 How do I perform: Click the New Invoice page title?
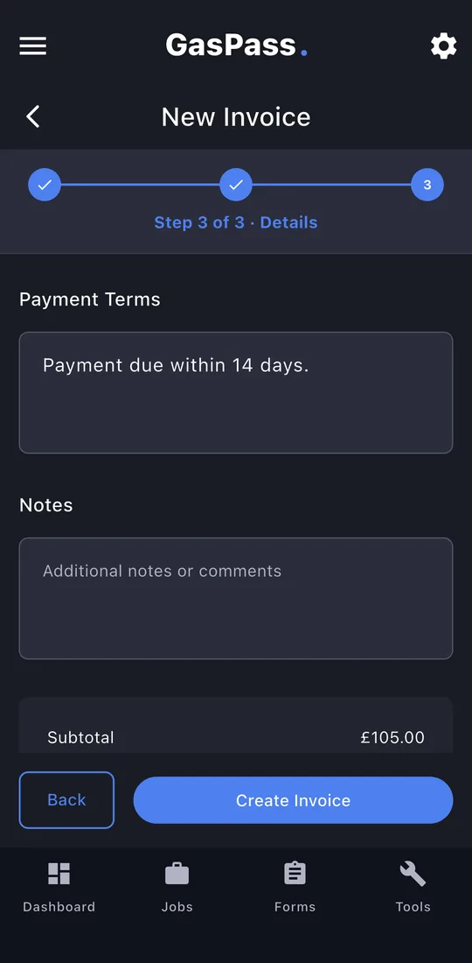236,116
